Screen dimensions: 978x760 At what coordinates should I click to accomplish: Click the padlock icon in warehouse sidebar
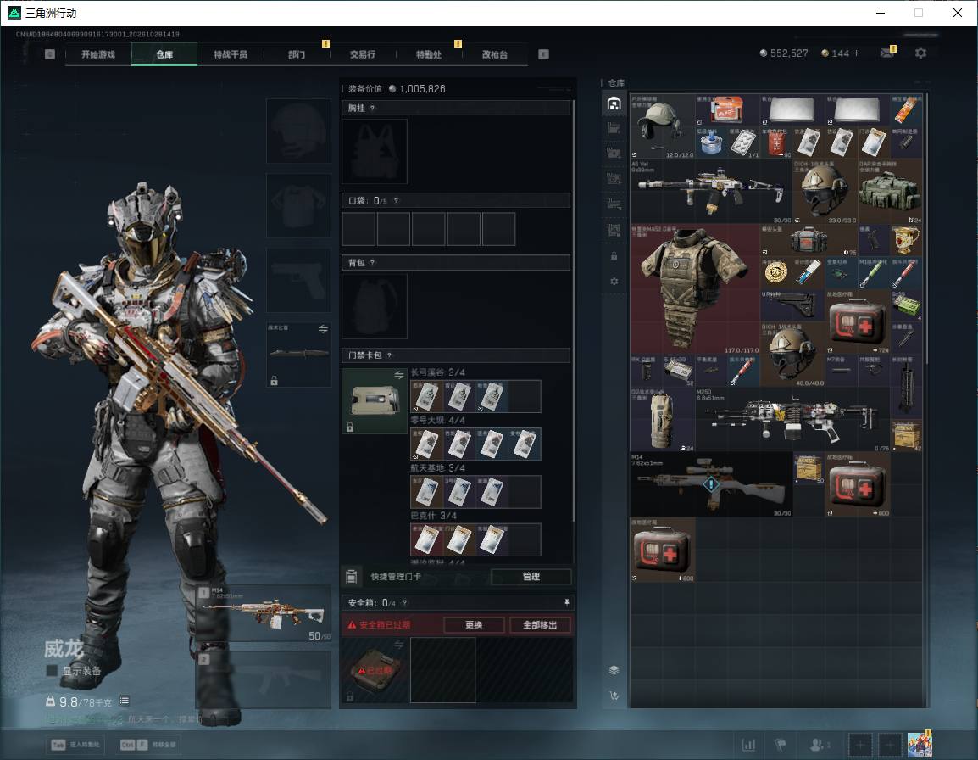614,256
